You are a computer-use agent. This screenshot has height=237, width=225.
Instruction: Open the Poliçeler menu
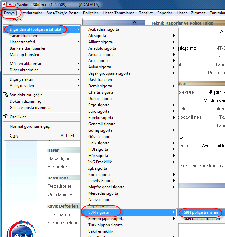pyautogui.click(x=90, y=13)
